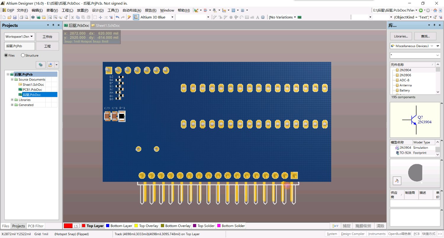Open the Miscellaneous Devices library dropdown

(431, 46)
